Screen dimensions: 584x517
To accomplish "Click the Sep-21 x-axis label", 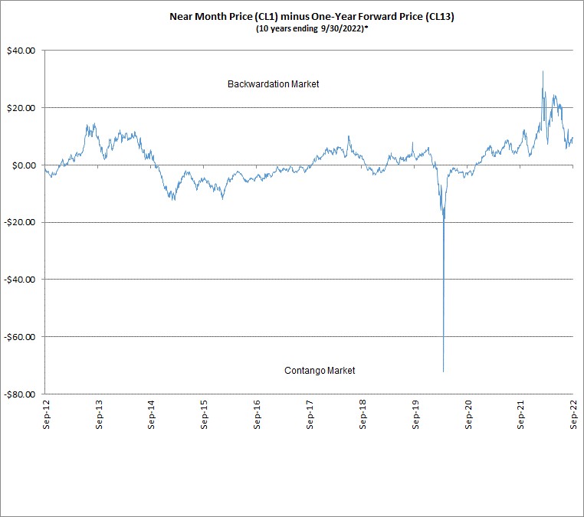I will [520, 414].
